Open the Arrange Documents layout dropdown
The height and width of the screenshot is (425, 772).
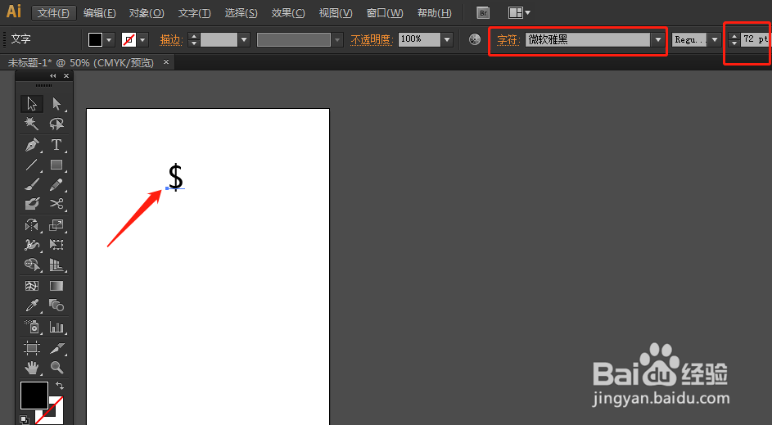(519, 13)
